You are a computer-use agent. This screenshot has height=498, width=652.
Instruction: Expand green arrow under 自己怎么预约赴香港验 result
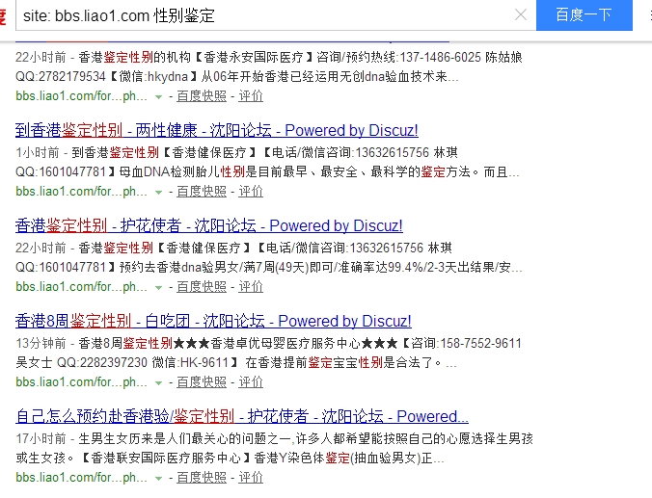158,479
